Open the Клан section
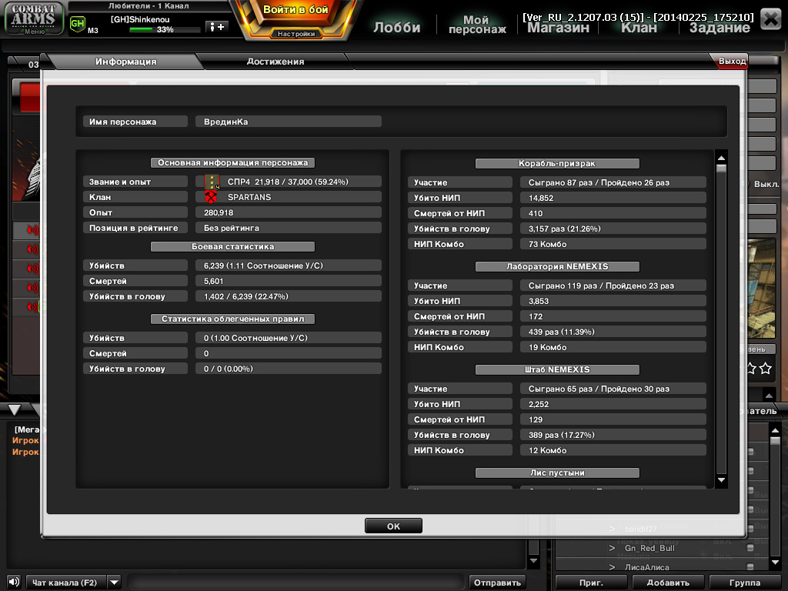The height and width of the screenshot is (591, 788). pyautogui.click(x=639, y=28)
